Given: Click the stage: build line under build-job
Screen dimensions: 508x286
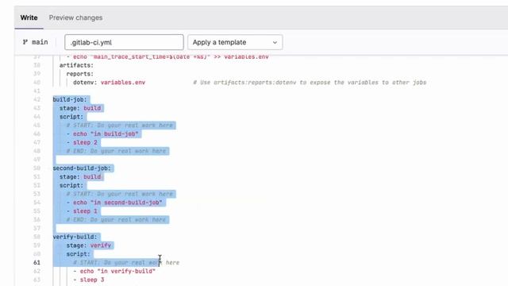Looking at the screenshot, I should [x=80, y=108].
